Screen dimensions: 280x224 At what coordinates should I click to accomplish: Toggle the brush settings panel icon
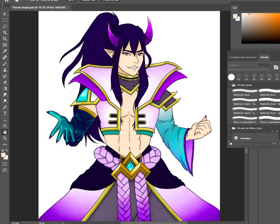click(276, 68)
